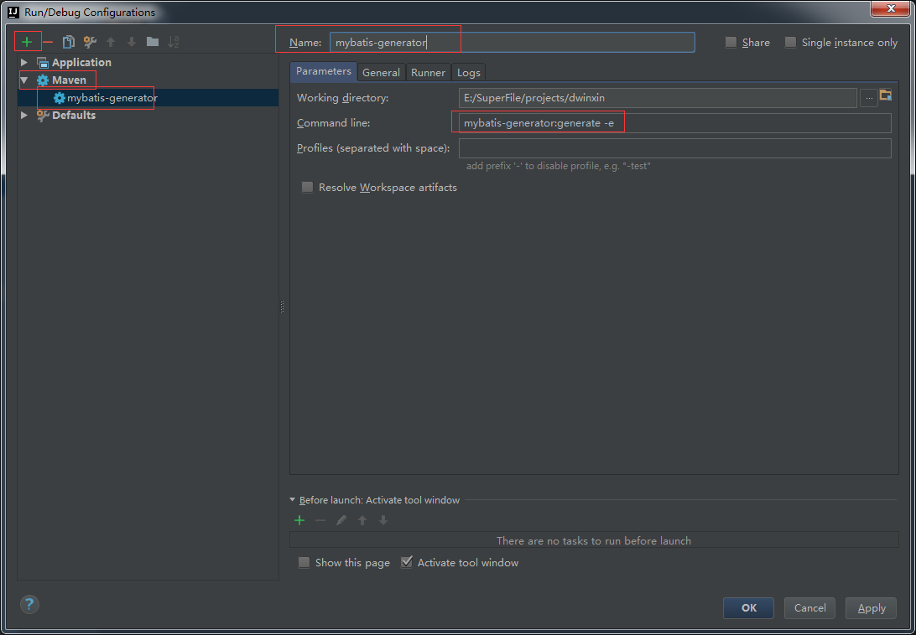This screenshot has height=635, width=916.
Task: Collapse the Maven tree node
Action: [x=24, y=80]
